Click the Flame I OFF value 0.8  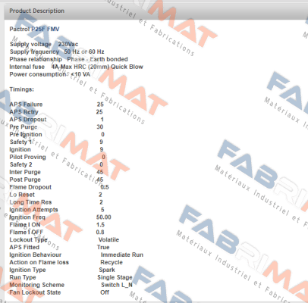point(100,233)
